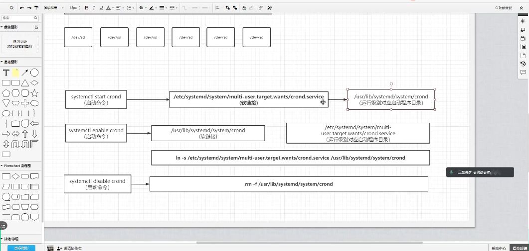Click the lock icon in toolbar

[x=243, y=8]
